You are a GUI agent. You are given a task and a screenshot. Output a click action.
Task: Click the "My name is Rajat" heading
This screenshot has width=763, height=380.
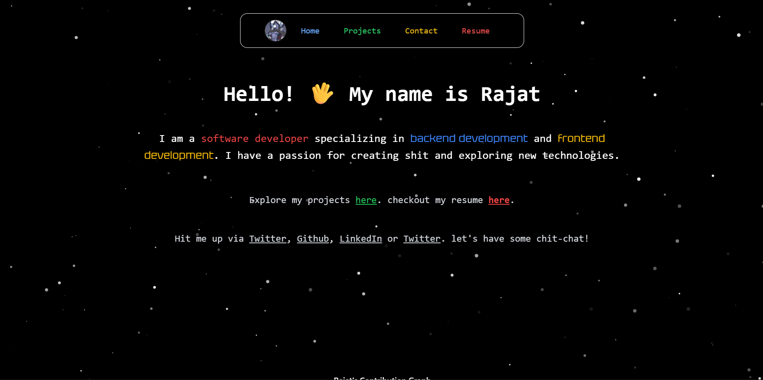click(x=444, y=94)
